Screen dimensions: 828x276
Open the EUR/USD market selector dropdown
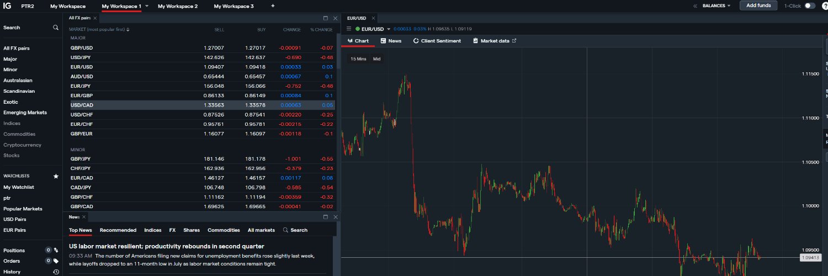point(389,29)
